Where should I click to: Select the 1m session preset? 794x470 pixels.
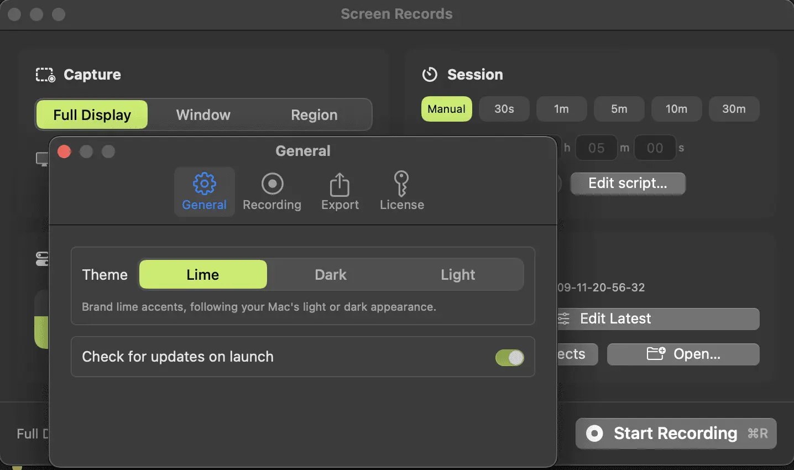(x=562, y=109)
